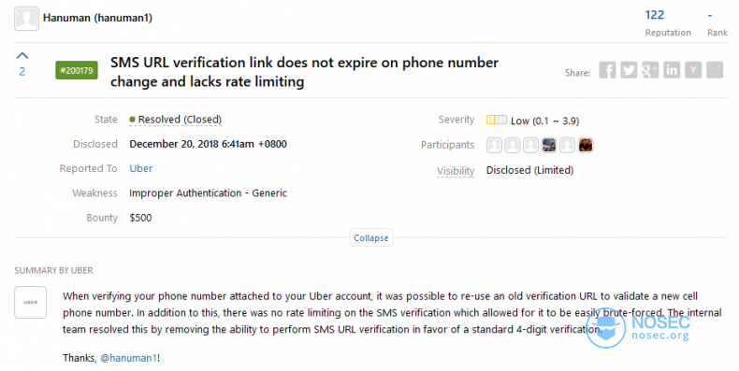Click the Visibility label tooltip

coord(456,171)
